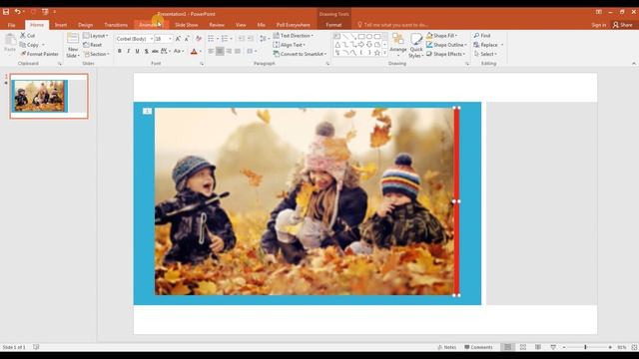Screen dimensions: 639x359
Task: Toggle Underline formatting
Action: (138, 51)
